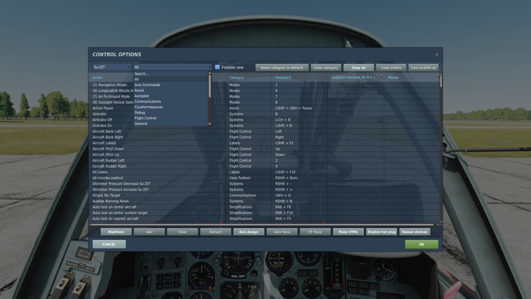Confirm changes with OK
Viewport: 531px width, 299px height.
pyautogui.click(x=421, y=244)
